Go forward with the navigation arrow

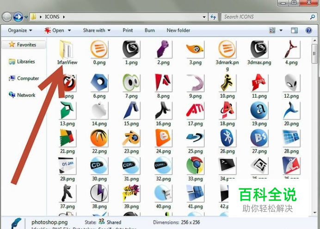[x=18, y=17]
